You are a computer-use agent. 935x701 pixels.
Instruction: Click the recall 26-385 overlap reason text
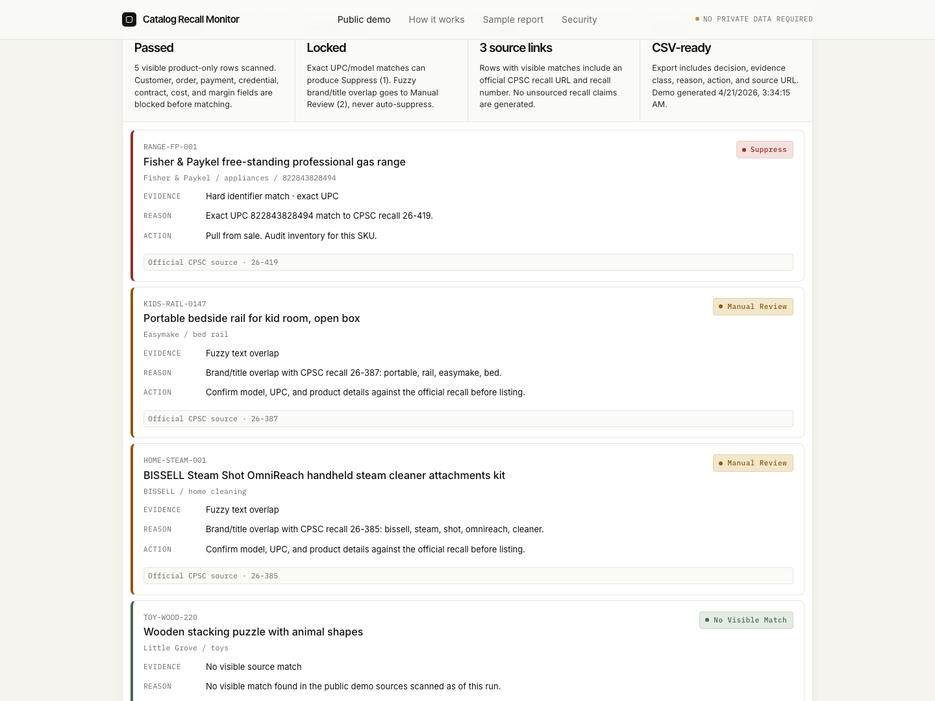(x=375, y=530)
